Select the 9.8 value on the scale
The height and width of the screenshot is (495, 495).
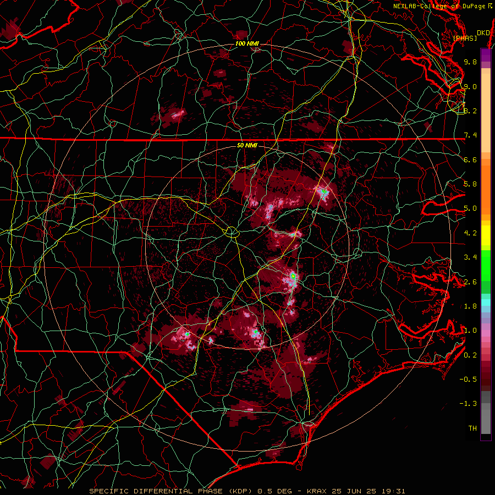click(470, 62)
